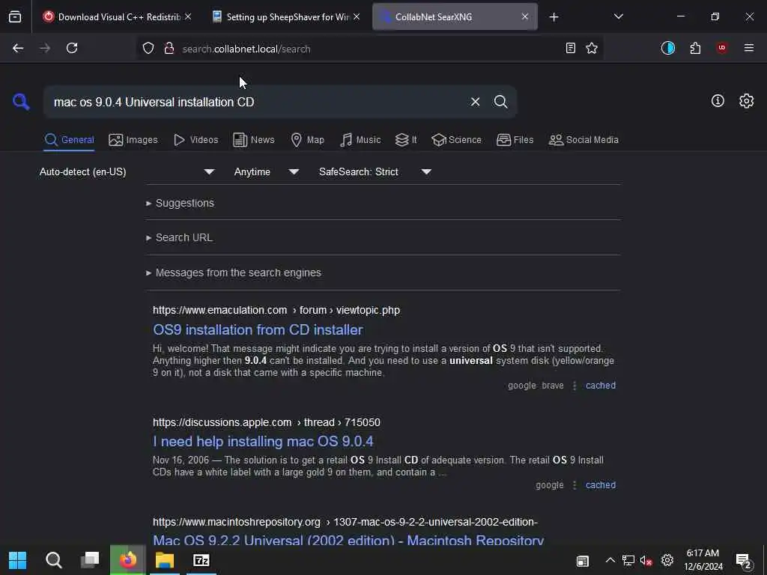Switch to Setting up SheepShaver tab
Viewport: 767px width, 575px height.
tap(286, 17)
